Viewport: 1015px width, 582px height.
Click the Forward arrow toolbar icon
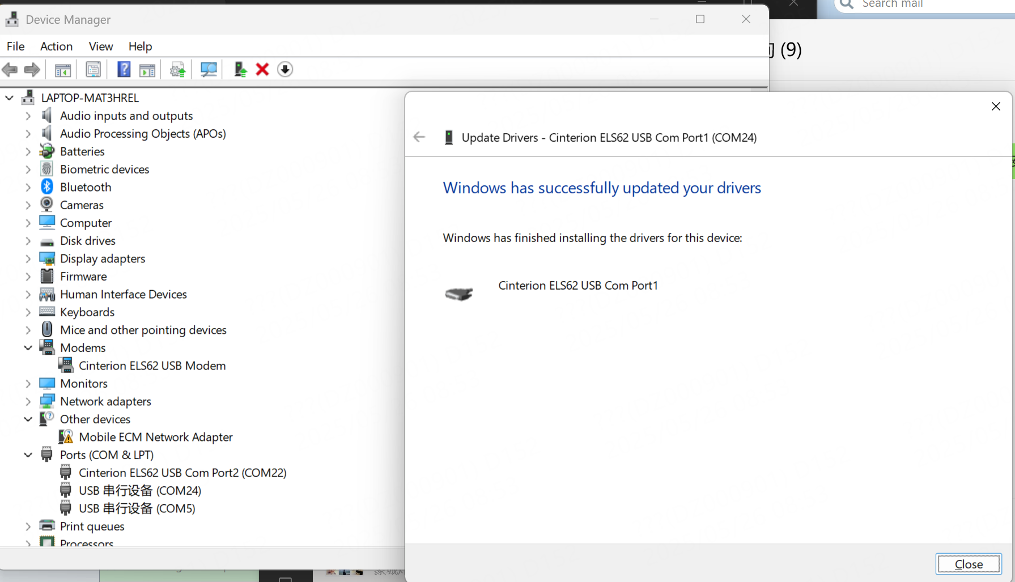[x=32, y=70]
